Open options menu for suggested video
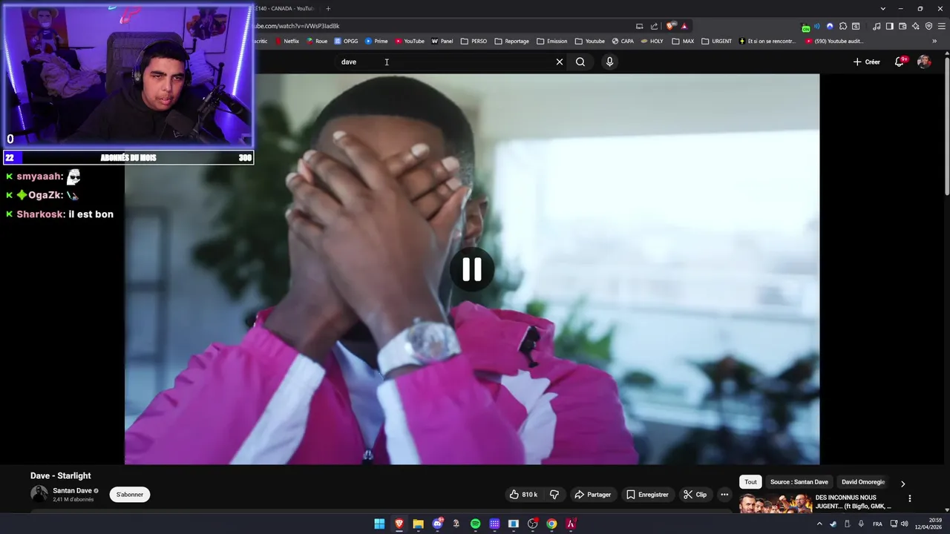 [909, 498]
